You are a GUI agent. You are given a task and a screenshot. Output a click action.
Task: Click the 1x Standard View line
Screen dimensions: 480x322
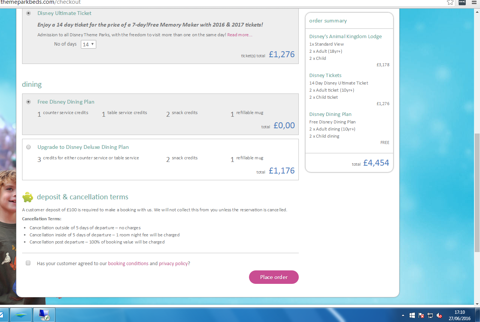[326, 44]
